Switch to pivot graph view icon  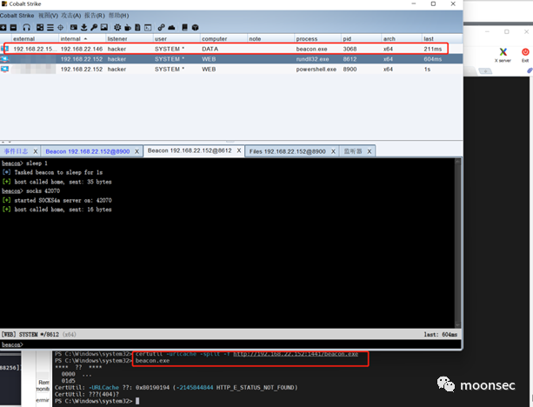40,28
